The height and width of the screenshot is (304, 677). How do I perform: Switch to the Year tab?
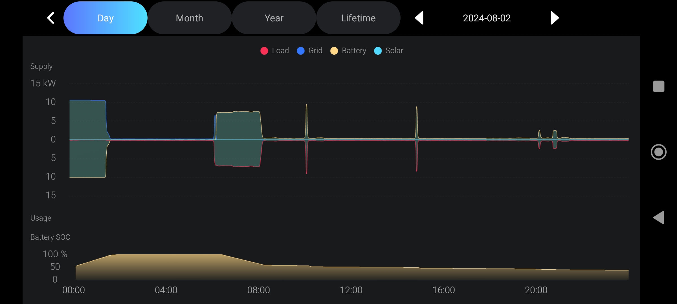pyautogui.click(x=274, y=18)
